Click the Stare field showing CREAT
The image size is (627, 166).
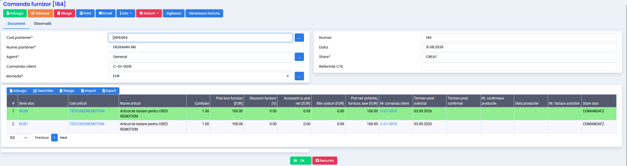point(519,57)
